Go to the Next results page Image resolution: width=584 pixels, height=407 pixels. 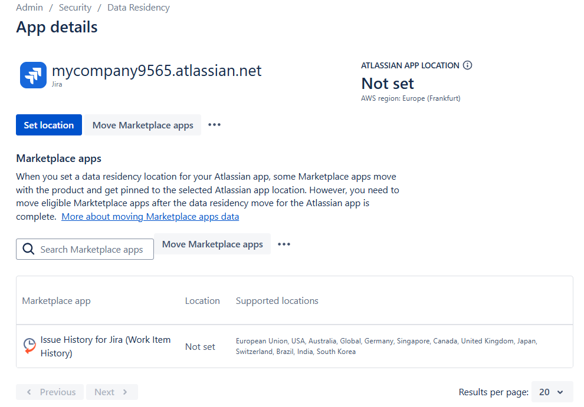coord(111,392)
